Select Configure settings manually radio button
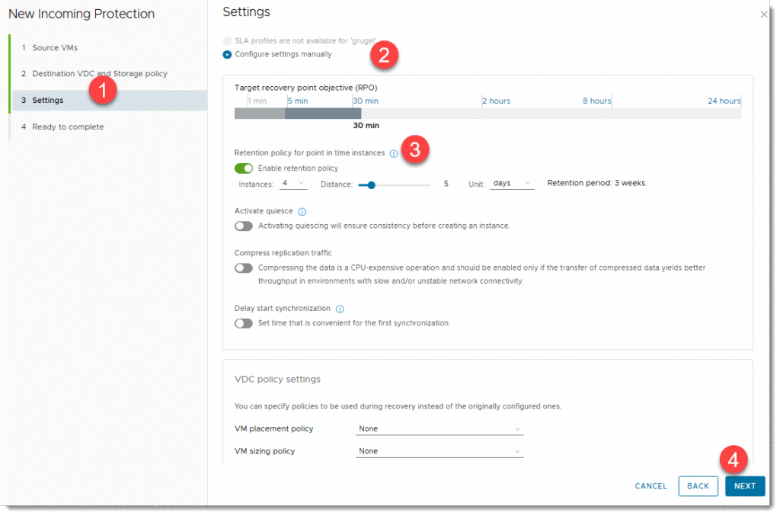 click(227, 54)
